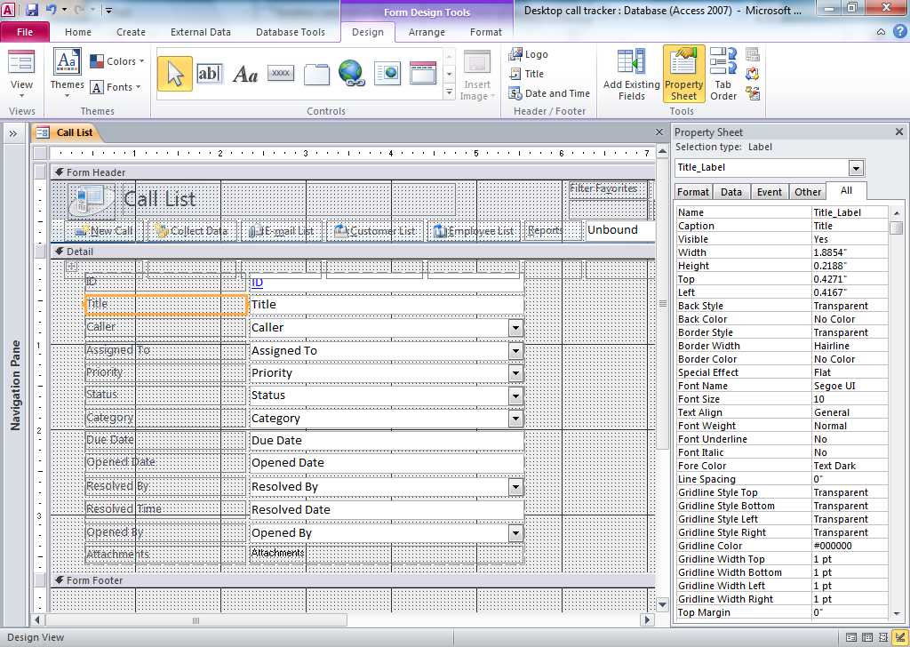Open the Event tab in Property Sheet

tap(769, 192)
